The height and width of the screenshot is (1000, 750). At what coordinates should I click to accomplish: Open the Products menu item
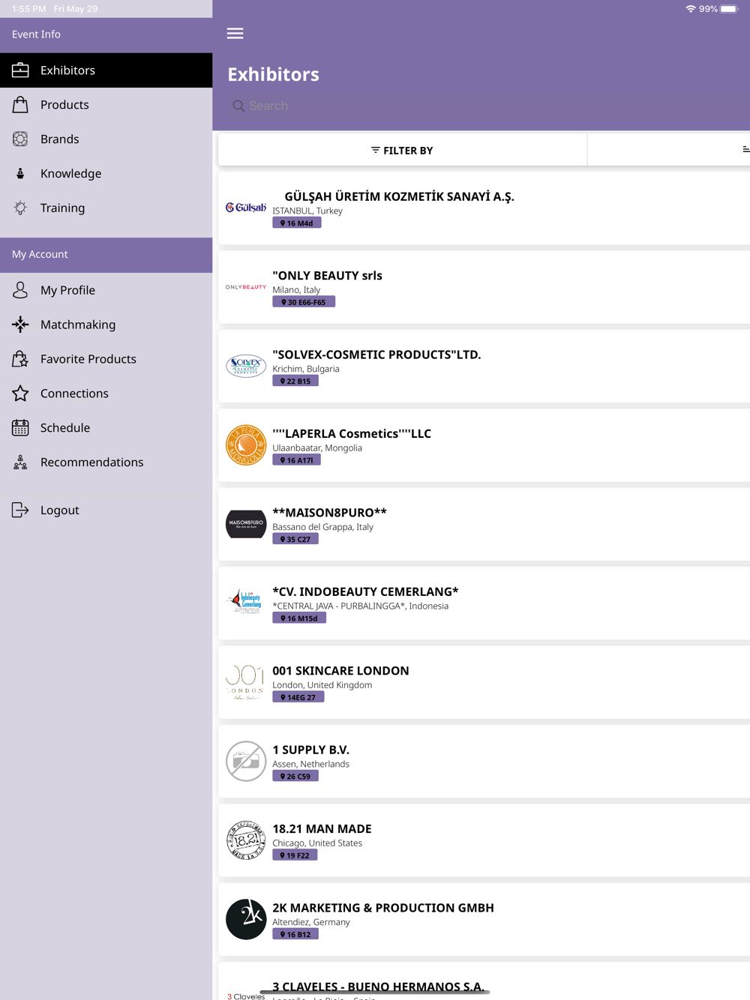(106, 104)
